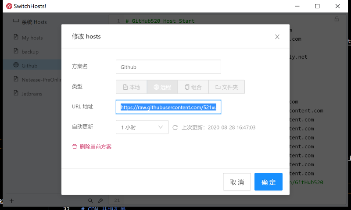
Task: Click the refresh icon next to 上次更新
Action: [x=175, y=127]
